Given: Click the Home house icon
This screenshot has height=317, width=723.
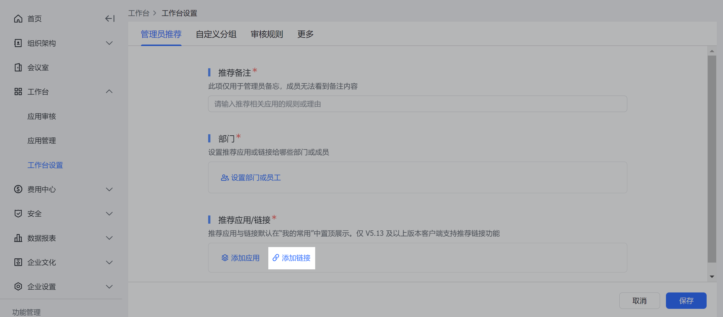Looking at the screenshot, I should [x=18, y=19].
